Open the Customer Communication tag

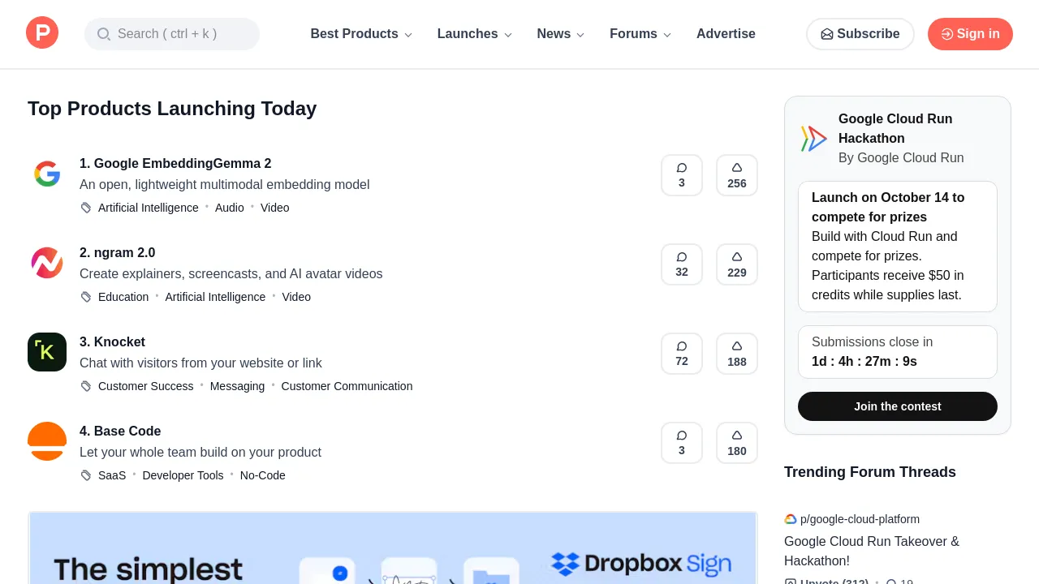tap(347, 386)
